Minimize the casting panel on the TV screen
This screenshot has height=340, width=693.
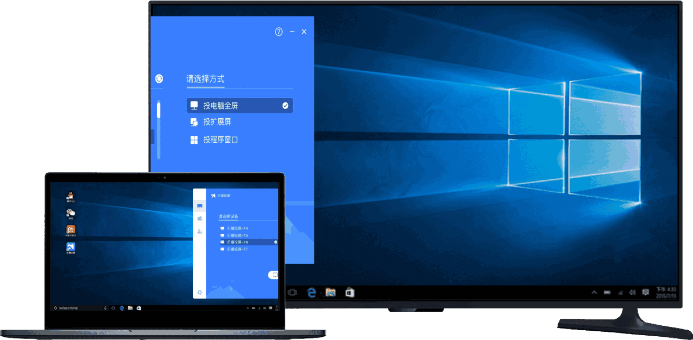pos(292,32)
